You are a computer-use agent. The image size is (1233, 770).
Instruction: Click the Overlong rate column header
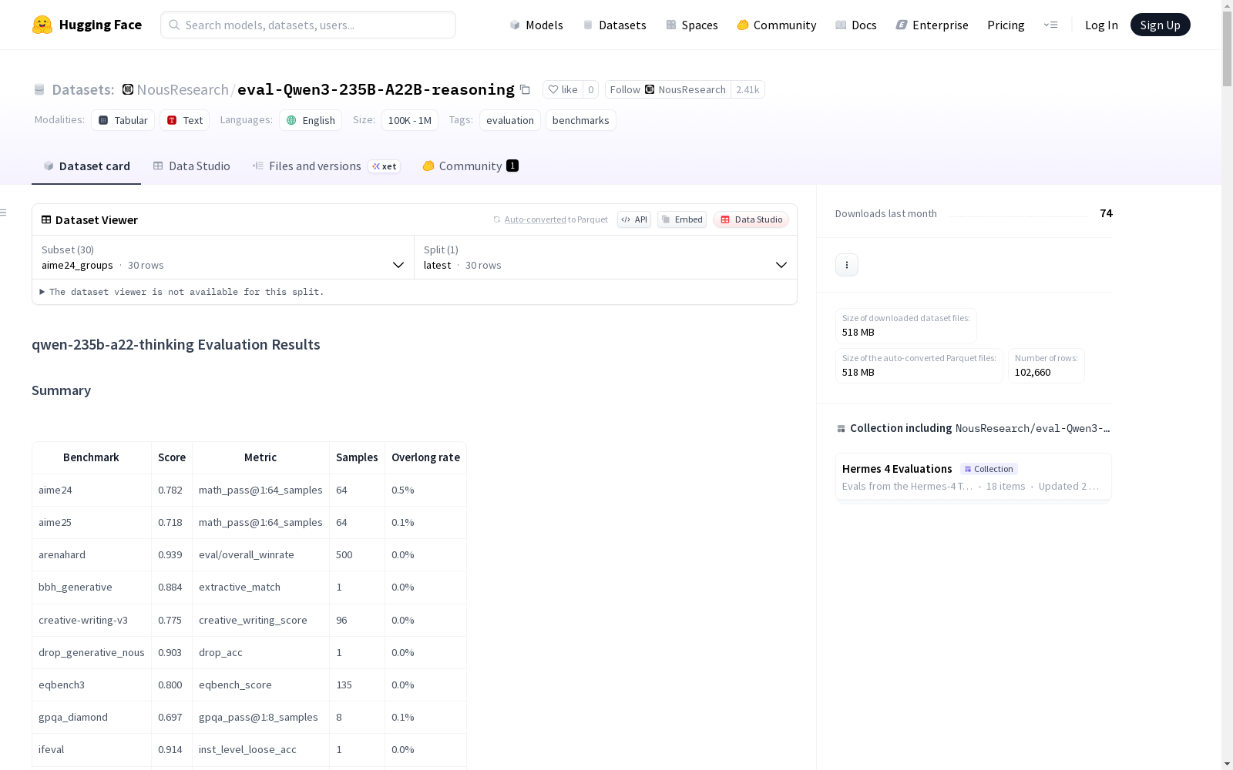[425, 457]
